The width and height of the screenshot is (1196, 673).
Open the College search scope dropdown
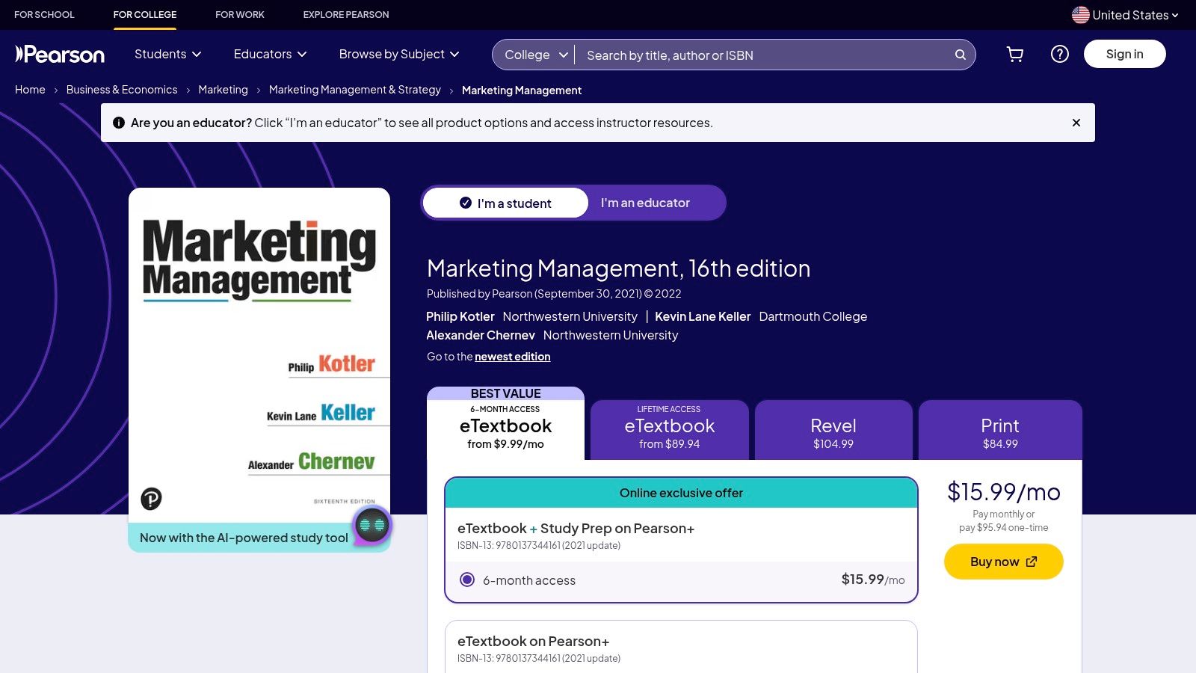(x=536, y=55)
